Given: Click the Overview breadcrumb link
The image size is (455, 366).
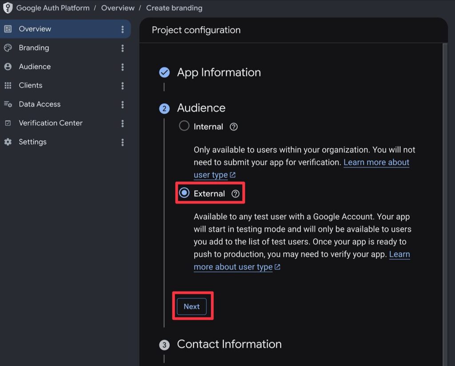Looking at the screenshot, I should 118,8.
